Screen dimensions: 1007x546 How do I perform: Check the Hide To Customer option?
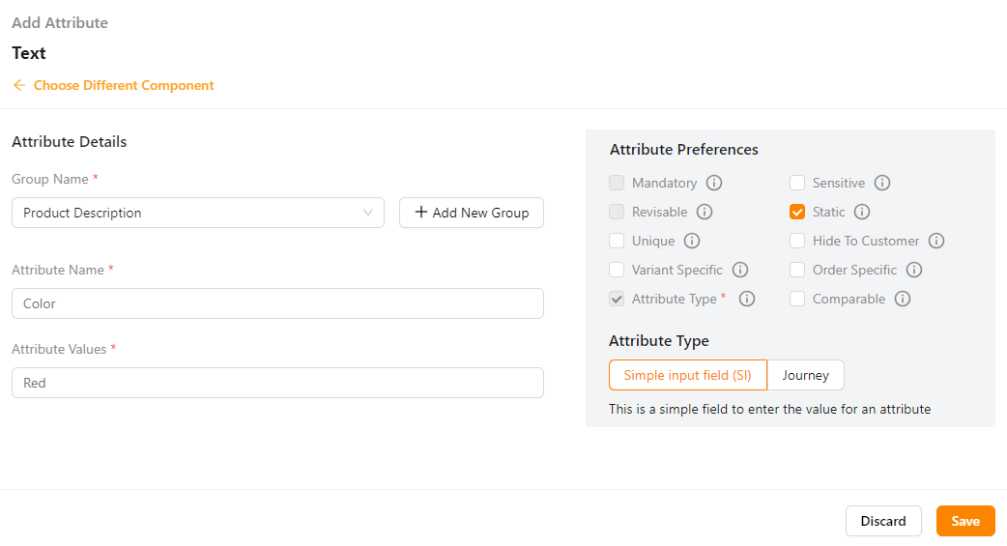tap(797, 241)
